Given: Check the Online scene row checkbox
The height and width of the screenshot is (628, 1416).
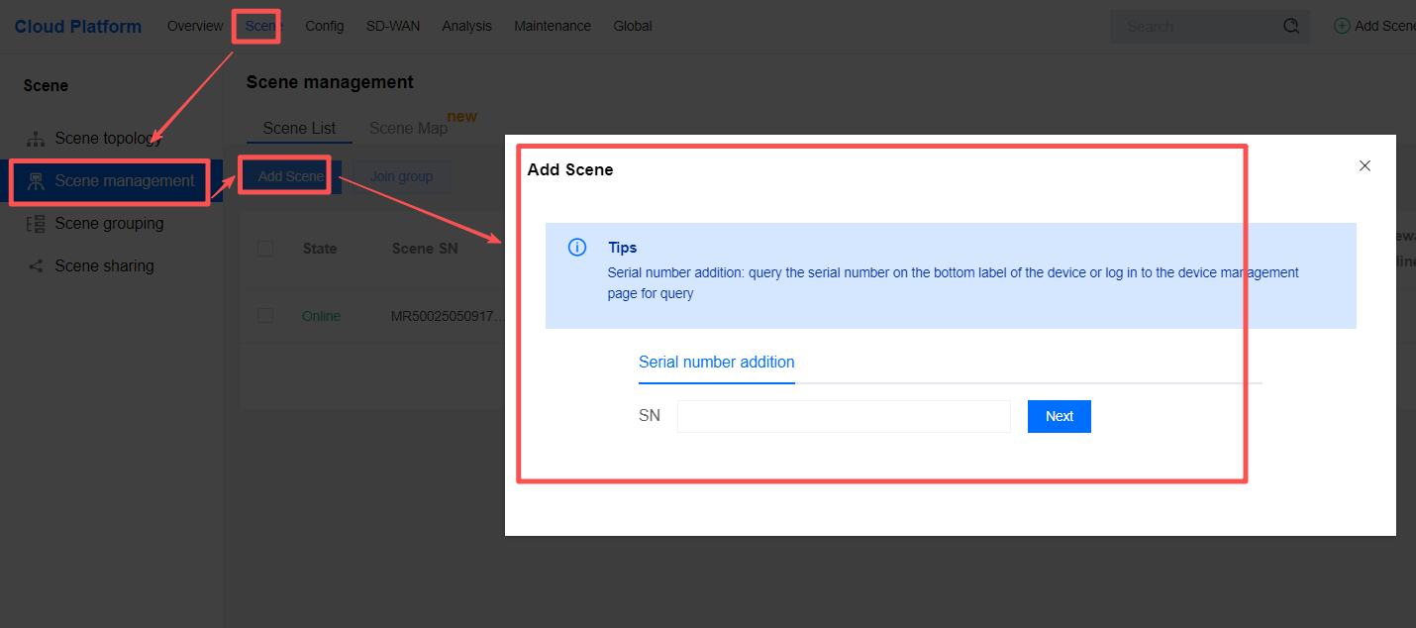Looking at the screenshot, I should click(x=265, y=316).
